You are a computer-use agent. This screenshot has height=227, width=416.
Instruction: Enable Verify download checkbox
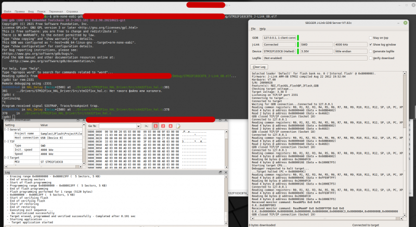click(x=371, y=58)
